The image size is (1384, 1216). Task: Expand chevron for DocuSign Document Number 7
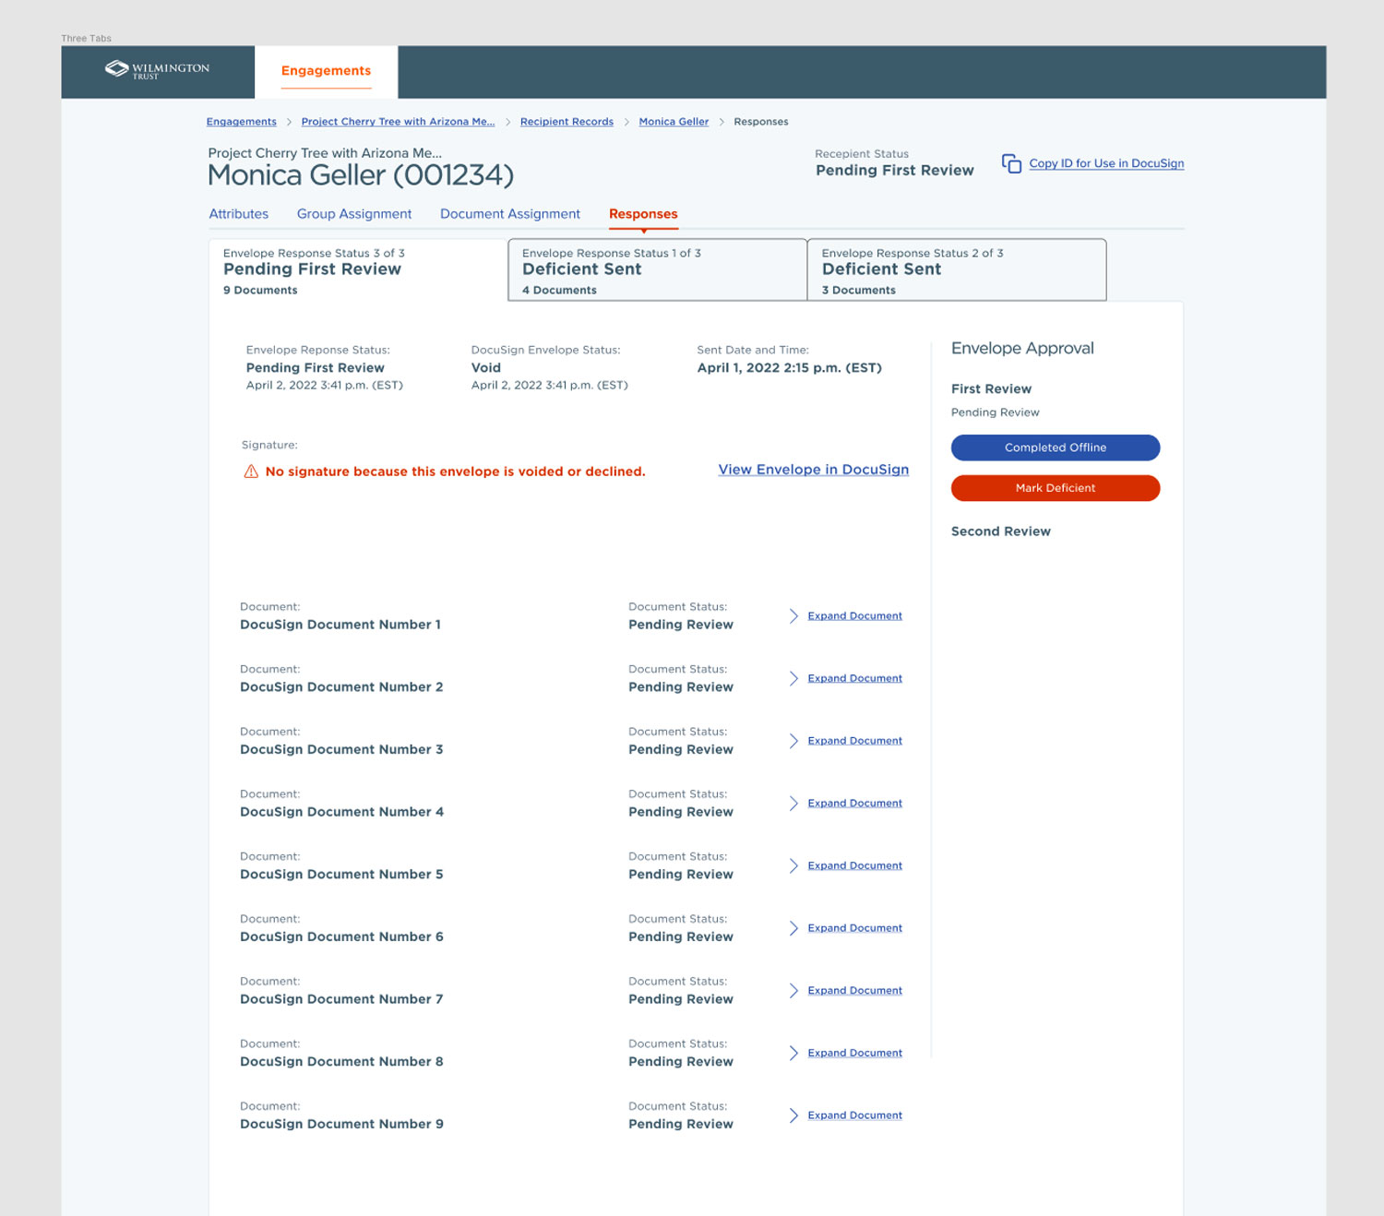[x=793, y=991]
